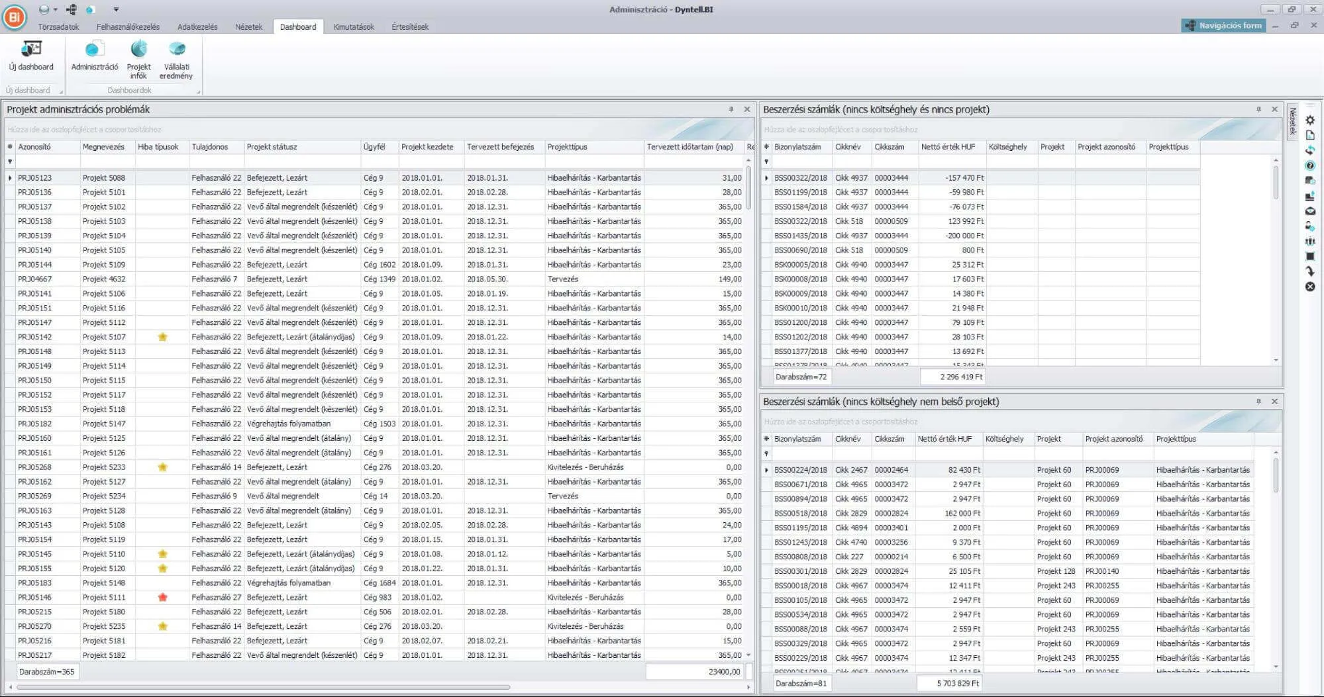The image size is (1324, 697).
Task: Open the Törzsadatok ribbon tab
Action: [x=58, y=27]
